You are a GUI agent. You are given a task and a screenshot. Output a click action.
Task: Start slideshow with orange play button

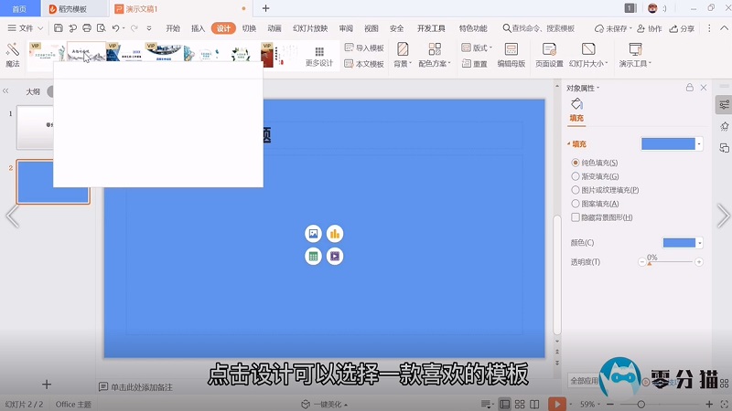[556, 404]
